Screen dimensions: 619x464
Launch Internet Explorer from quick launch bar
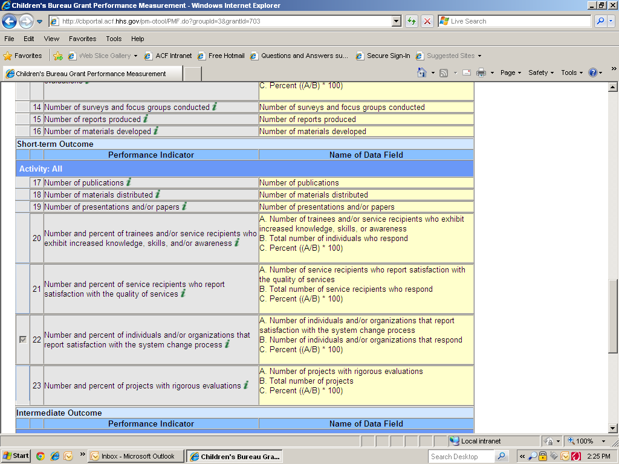pyautogui.click(x=54, y=456)
